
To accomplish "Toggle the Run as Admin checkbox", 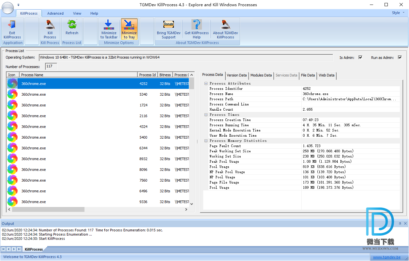I will coord(400,58).
